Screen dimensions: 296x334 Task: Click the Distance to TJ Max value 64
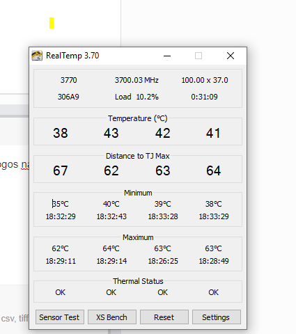tap(213, 170)
